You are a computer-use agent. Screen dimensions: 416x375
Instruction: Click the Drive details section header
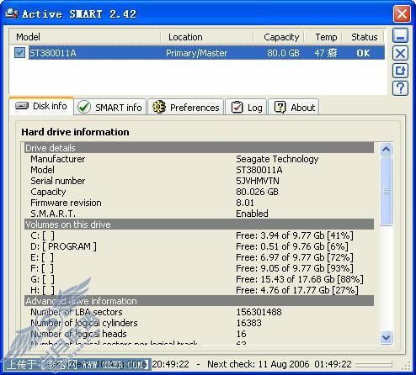(199, 148)
